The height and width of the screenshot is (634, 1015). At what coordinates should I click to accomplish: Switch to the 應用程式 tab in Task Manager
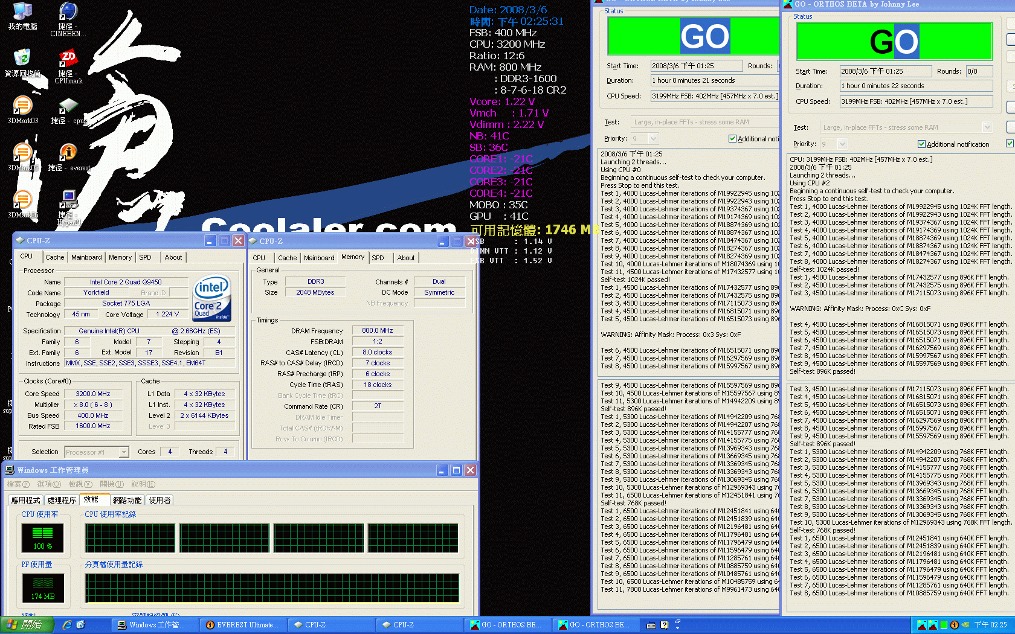(26, 501)
